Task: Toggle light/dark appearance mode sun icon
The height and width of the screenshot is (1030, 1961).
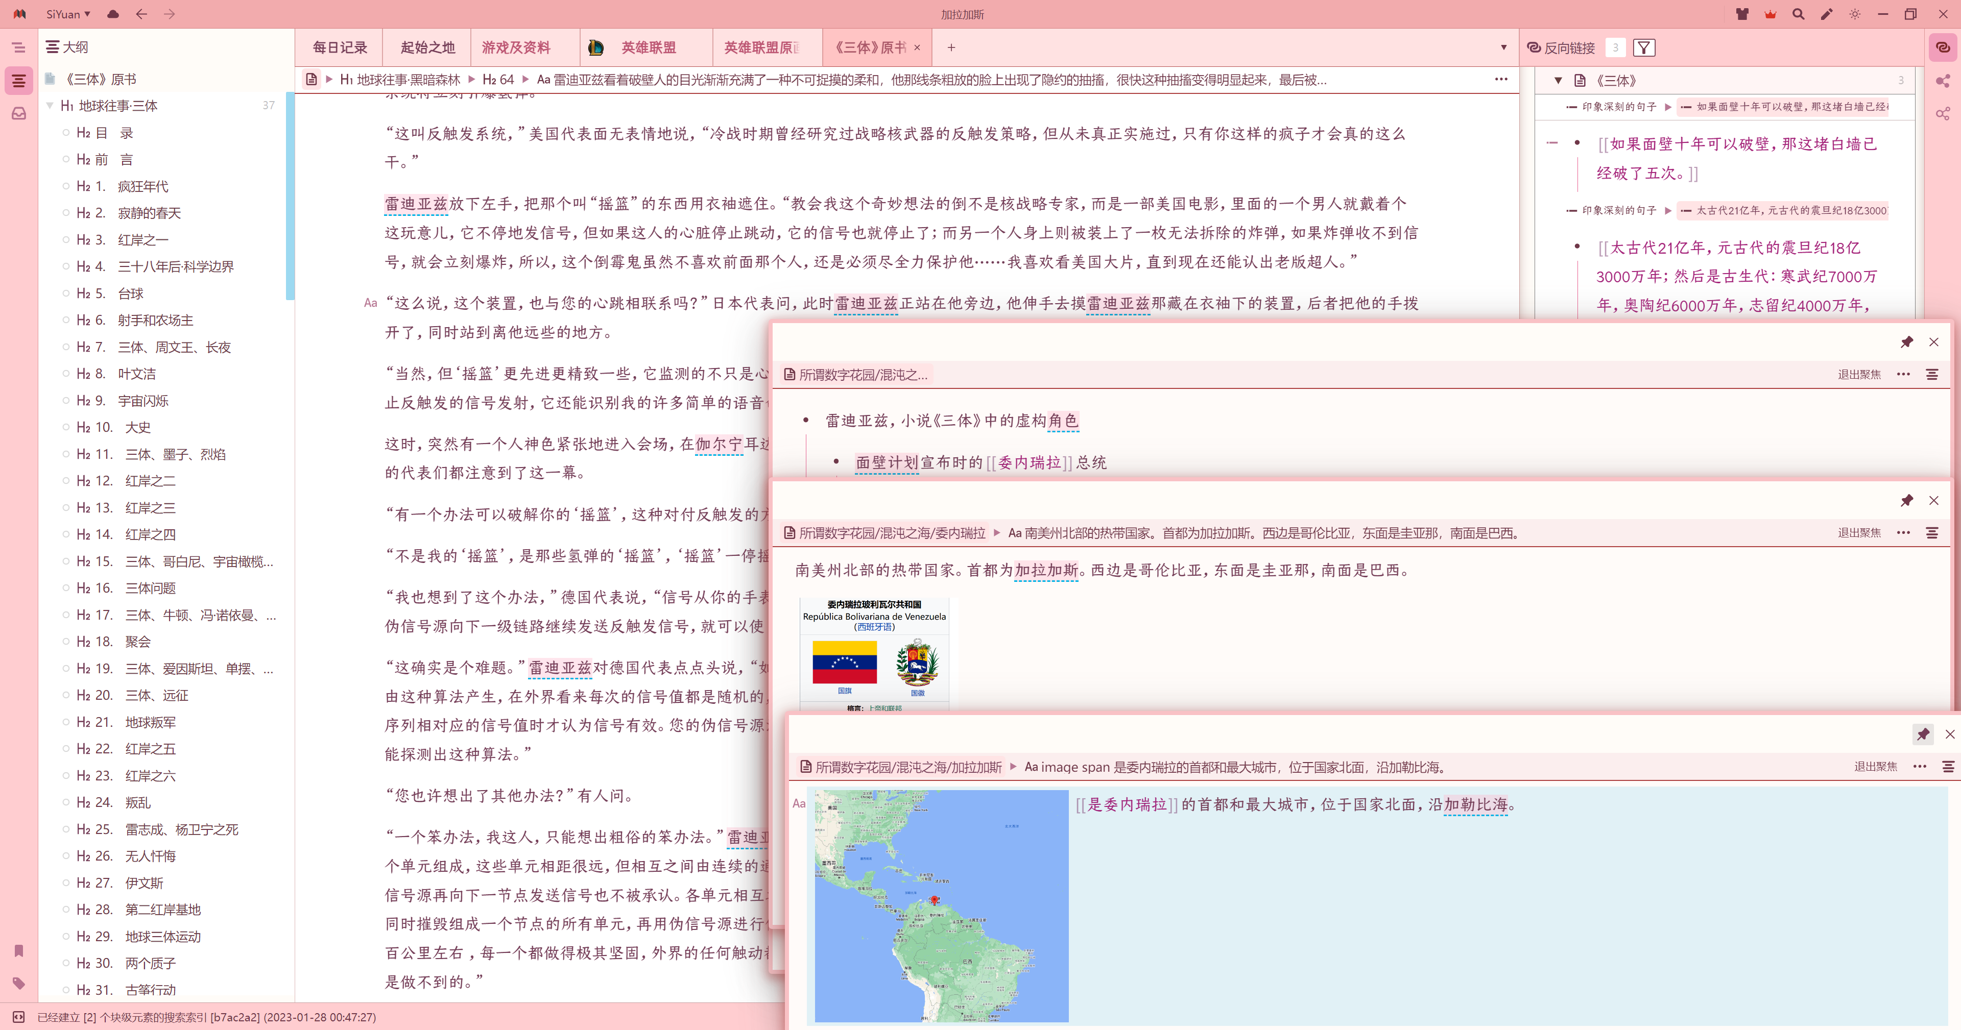Action: point(1854,14)
